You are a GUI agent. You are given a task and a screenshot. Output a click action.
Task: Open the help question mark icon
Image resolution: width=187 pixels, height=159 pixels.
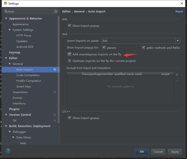(x=8, y=151)
